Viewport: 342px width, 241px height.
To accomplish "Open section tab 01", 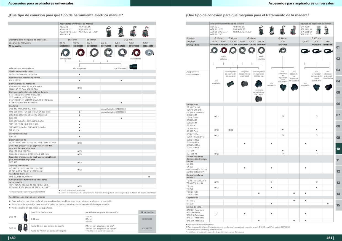I will 338,48.
